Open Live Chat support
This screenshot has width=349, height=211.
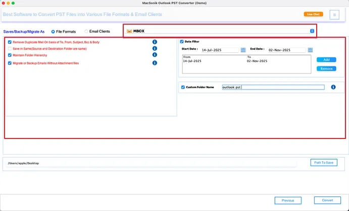pos(313,14)
